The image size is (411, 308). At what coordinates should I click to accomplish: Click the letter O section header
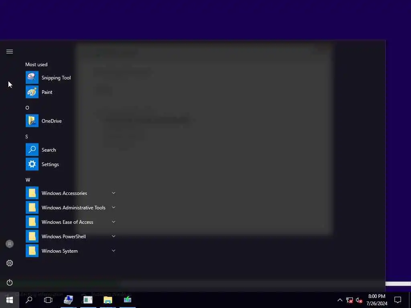(27, 107)
